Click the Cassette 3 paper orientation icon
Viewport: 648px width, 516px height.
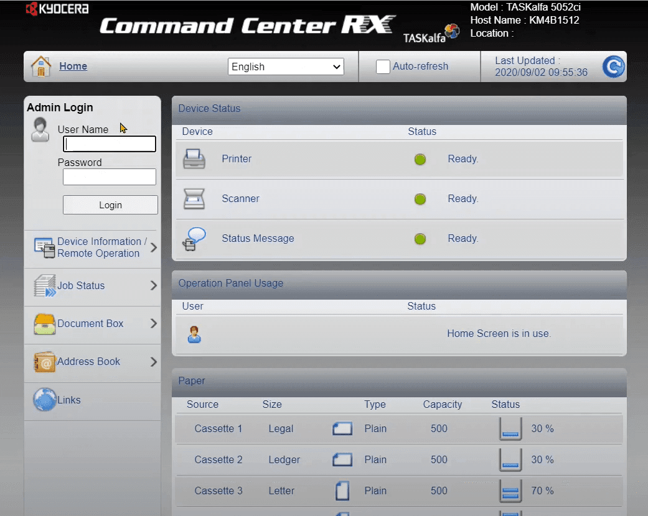point(342,491)
